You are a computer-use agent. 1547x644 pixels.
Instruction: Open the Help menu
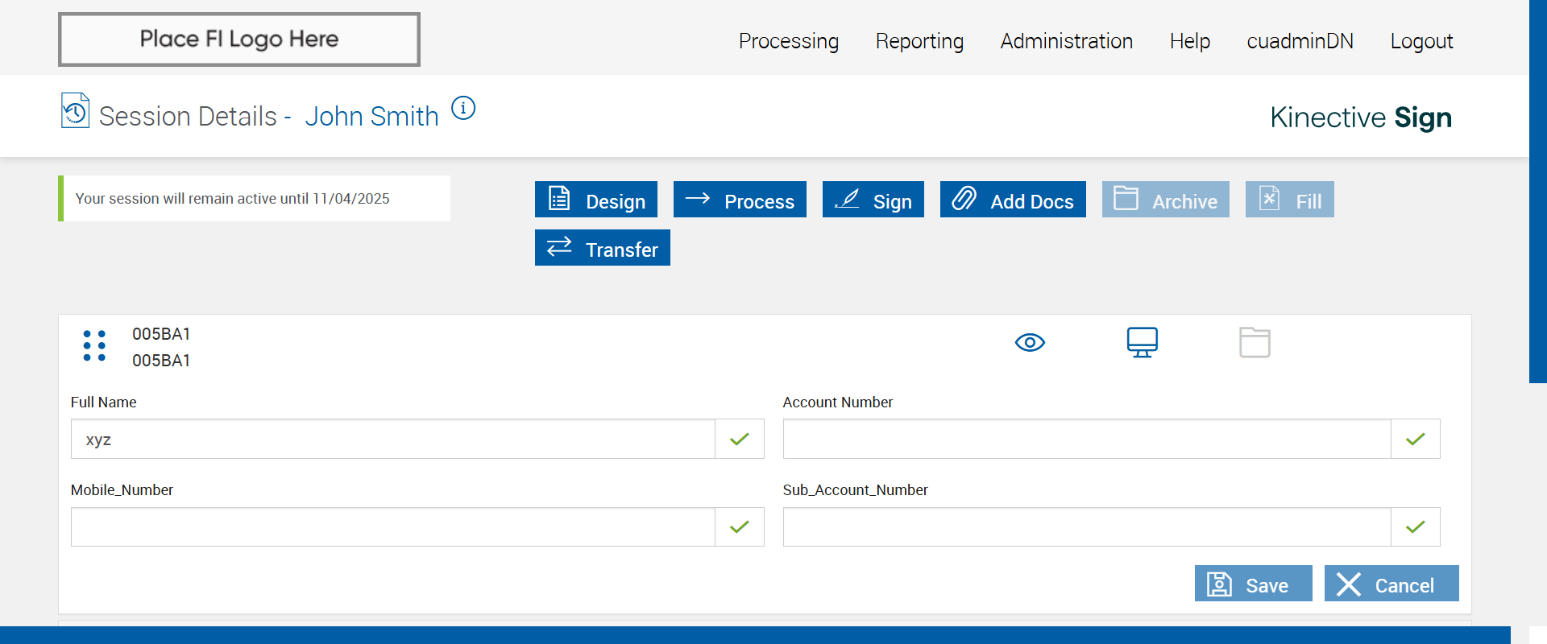click(1190, 41)
